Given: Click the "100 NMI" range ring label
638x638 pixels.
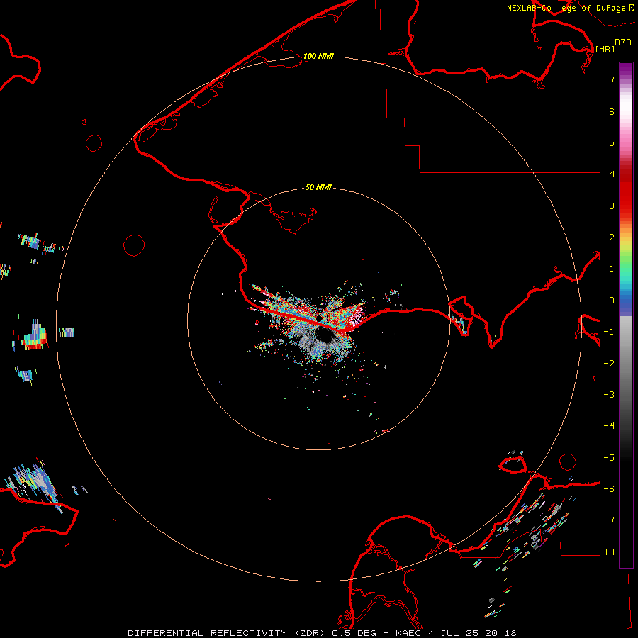Looking at the screenshot, I should (318, 56).
